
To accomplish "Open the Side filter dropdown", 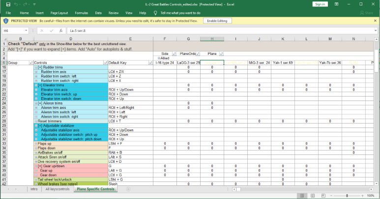I will 174,53.
